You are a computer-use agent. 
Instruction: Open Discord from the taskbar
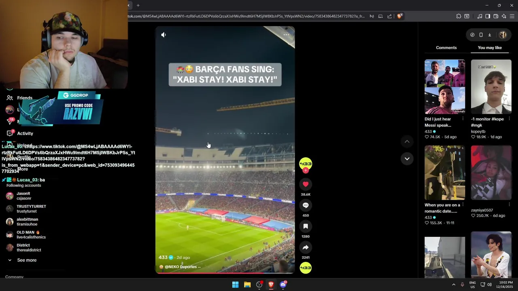tap(283, 285)
